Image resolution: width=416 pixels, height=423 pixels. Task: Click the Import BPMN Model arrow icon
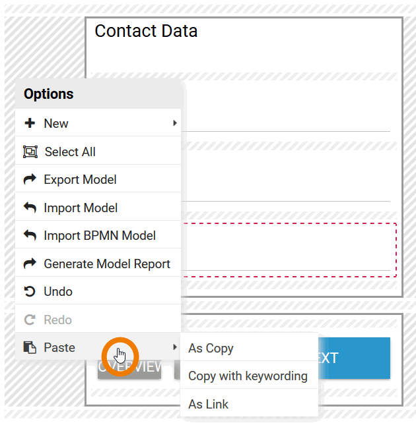pos(30,235)
